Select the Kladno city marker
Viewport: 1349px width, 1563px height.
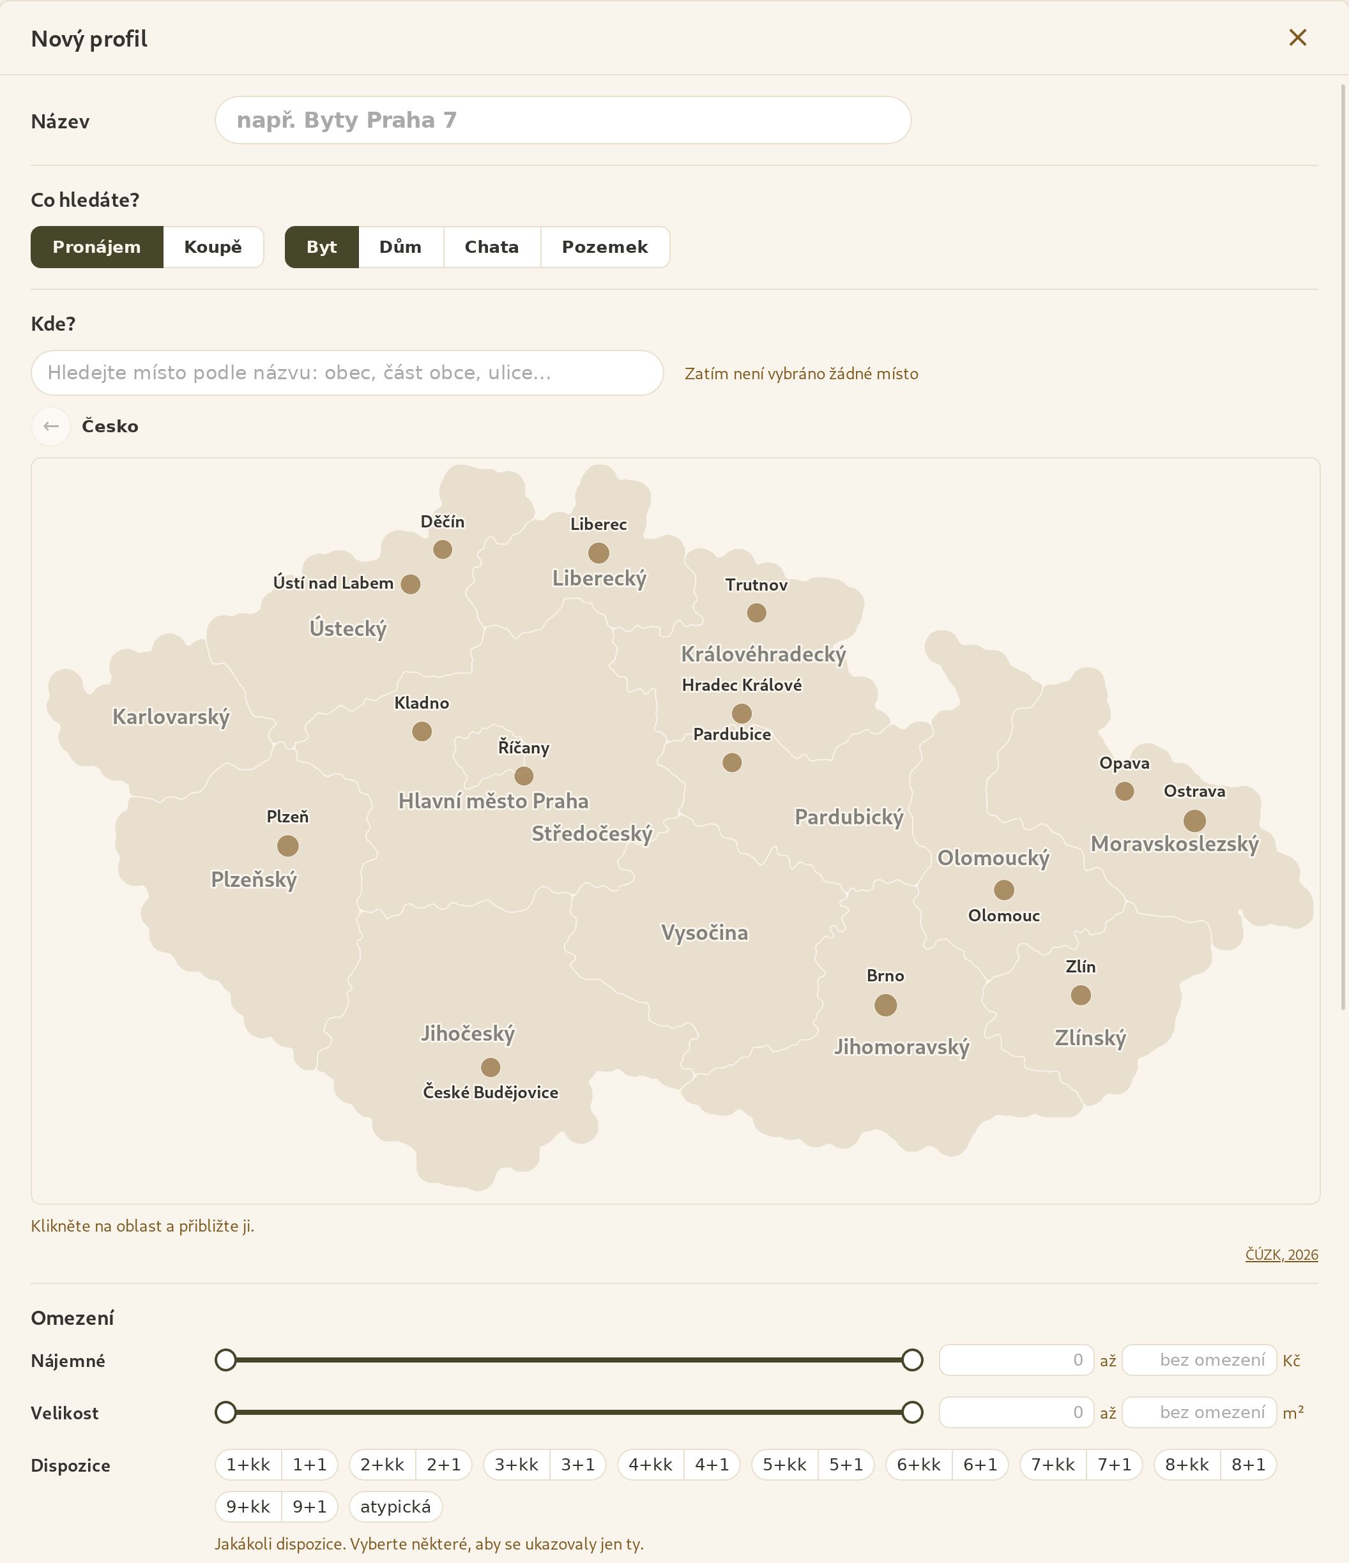[x=422, y=731]
